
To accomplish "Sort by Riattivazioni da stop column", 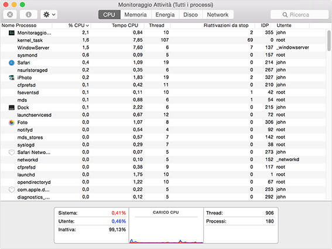I will (x=213, y=25).
